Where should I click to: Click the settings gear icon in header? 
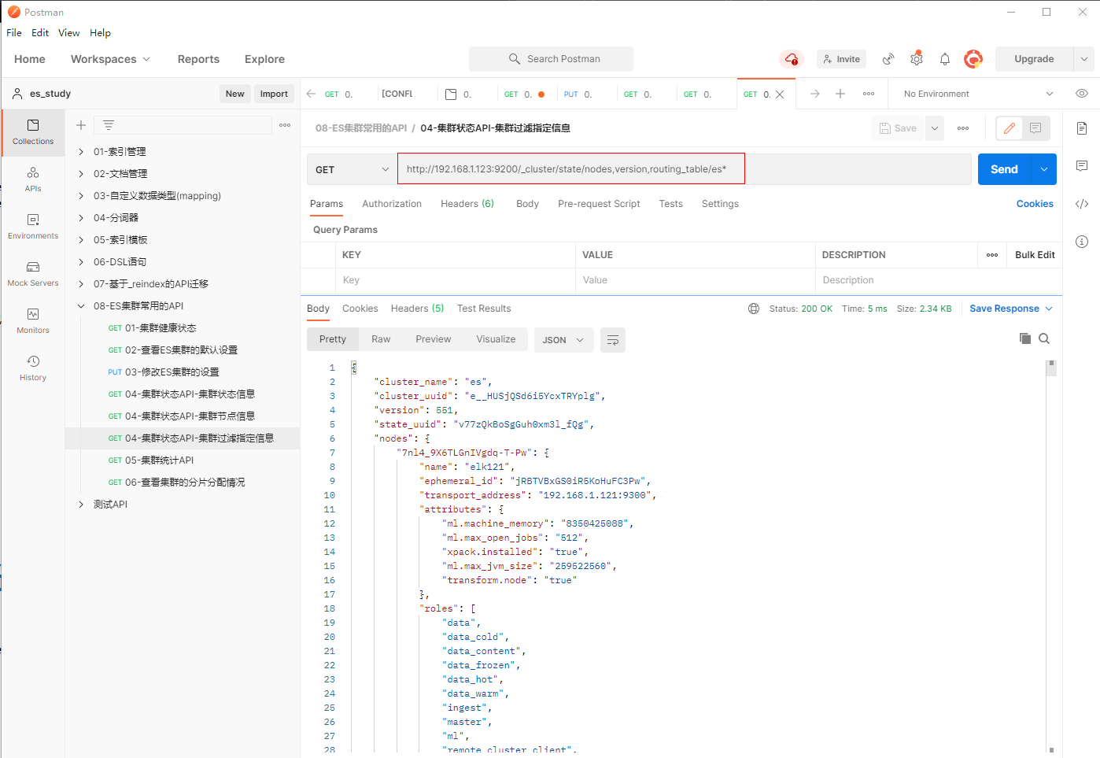coord(916,59)
